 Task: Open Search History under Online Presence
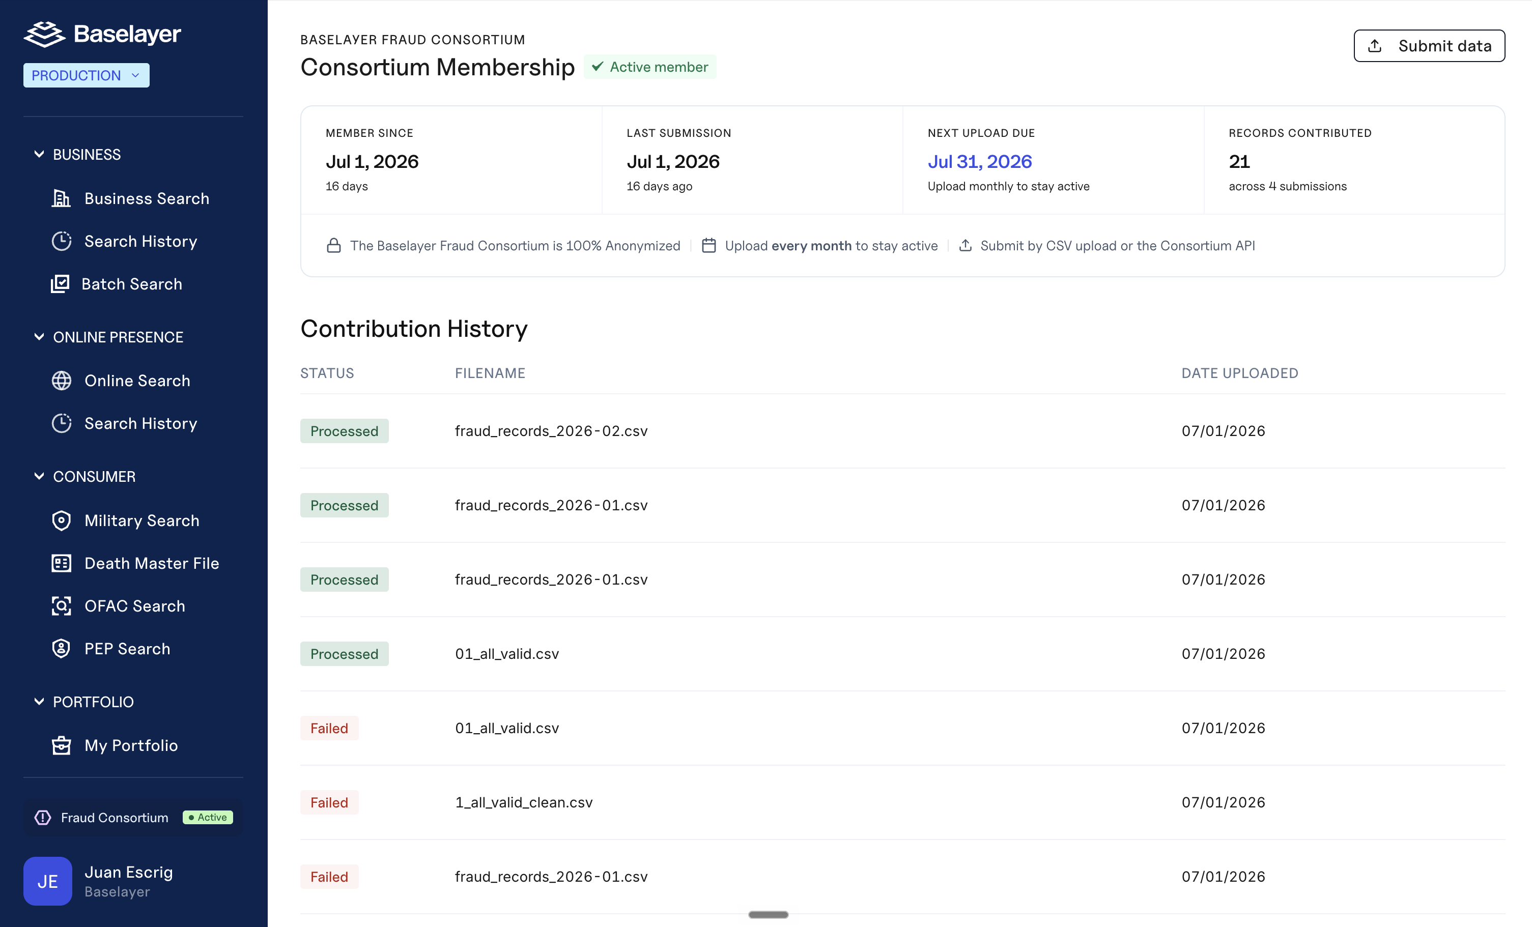pyautogui.click(x=141, y=423)
